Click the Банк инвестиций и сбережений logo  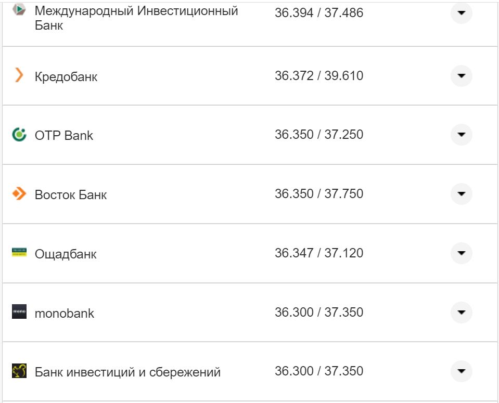pos(19,371)
